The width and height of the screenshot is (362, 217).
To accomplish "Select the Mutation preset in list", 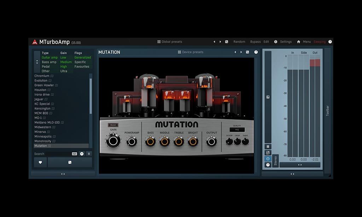I will click(x=61, y=146).
